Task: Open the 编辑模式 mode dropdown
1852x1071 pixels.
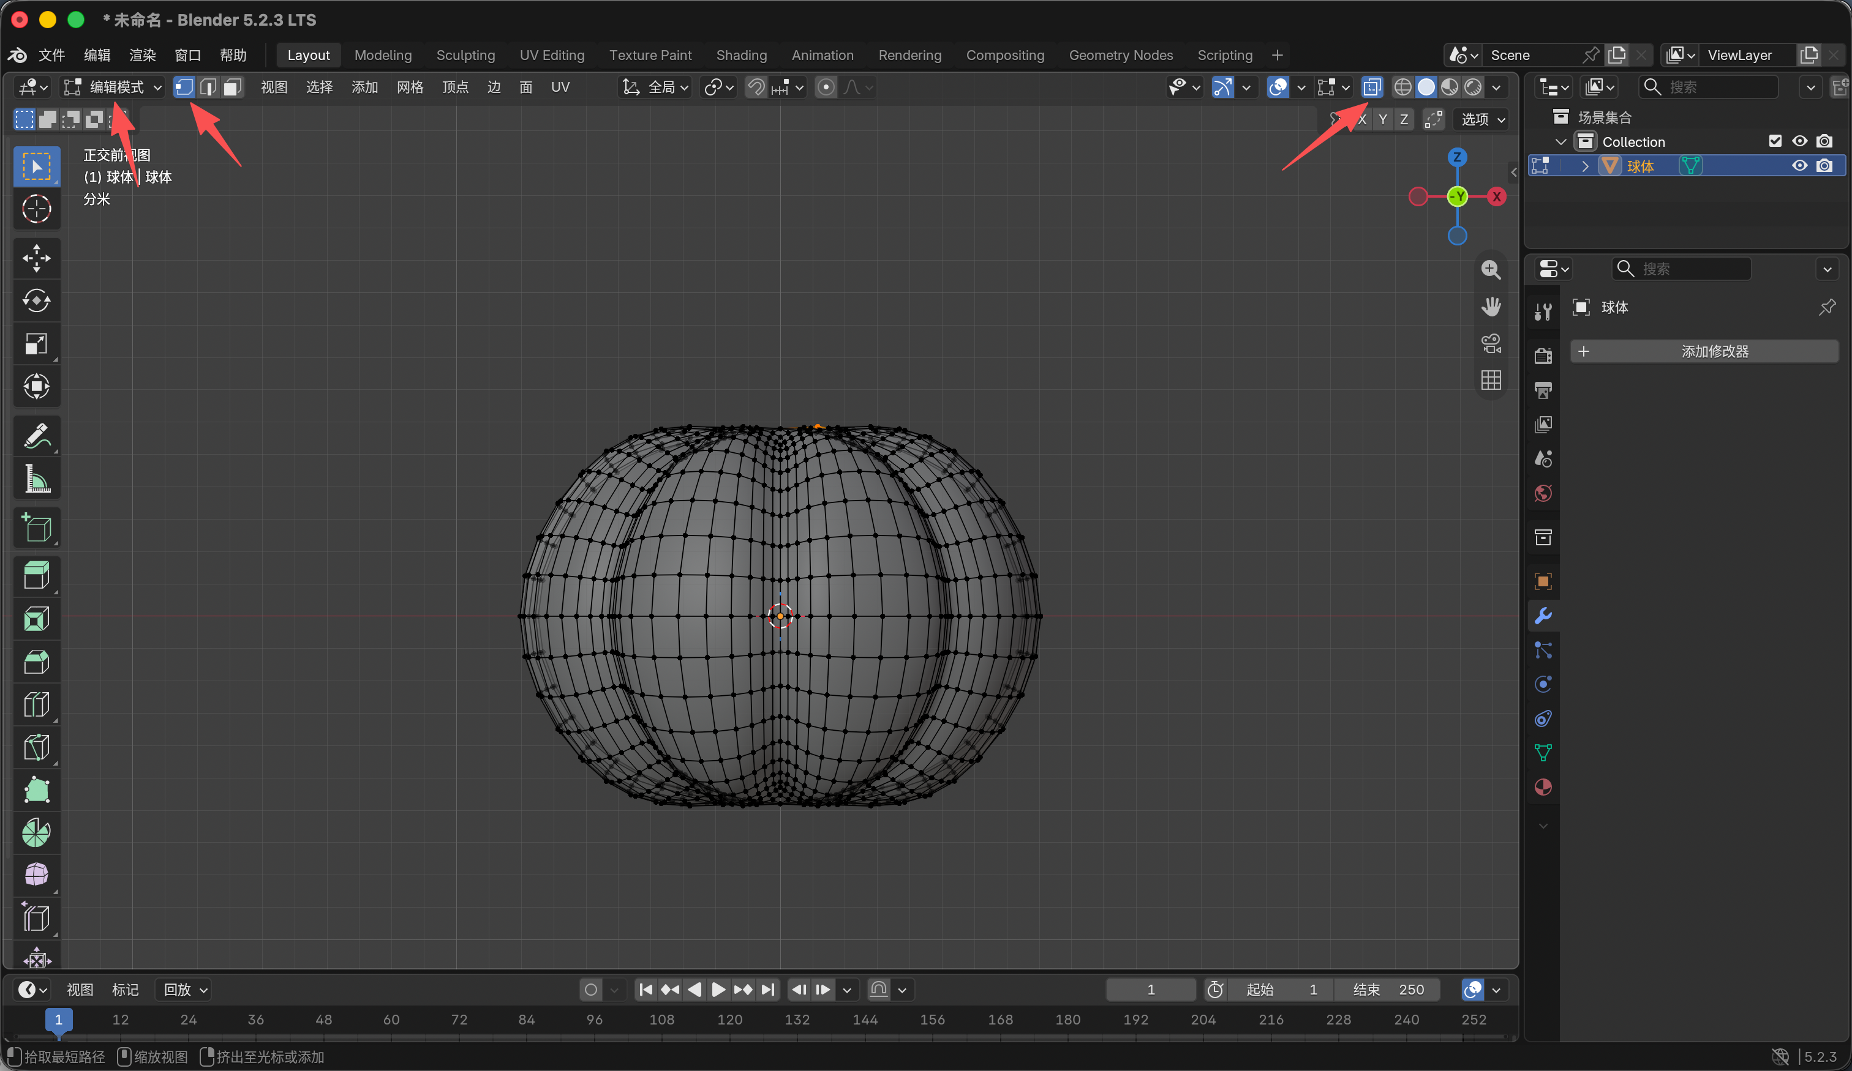Action: pyautogui.click(x=113, y=88)
